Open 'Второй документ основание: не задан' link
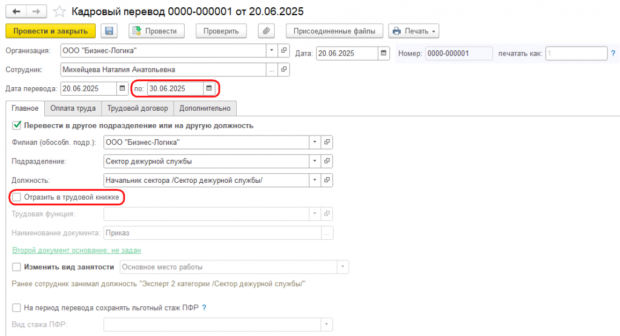Image resolution: width=620 pixels, height=336 pixels. point(77,250)
